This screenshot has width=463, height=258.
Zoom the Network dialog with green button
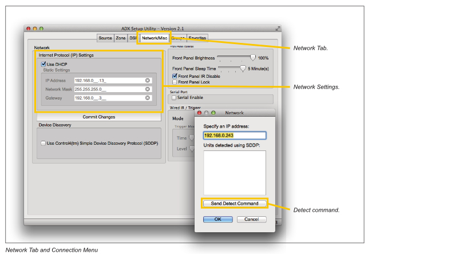213,113
